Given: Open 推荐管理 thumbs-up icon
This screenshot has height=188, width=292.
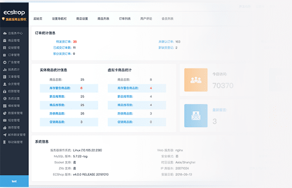Looking at the screenshot, I should (5, 127).
